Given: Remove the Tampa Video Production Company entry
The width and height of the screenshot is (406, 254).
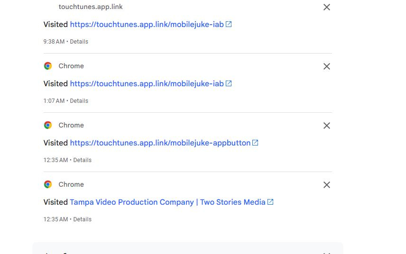Looking at the screenshot, I should click(x=326, y=185).
